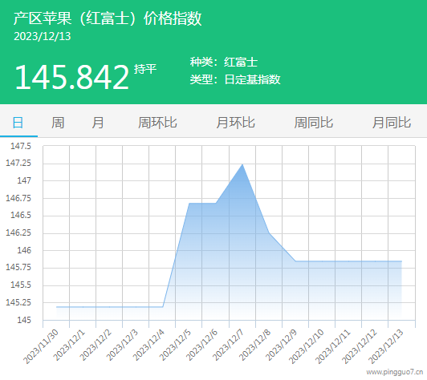Select the 日 daily tab
The width and height of the screenshot is (427, 380).
(x=18, y=123)
